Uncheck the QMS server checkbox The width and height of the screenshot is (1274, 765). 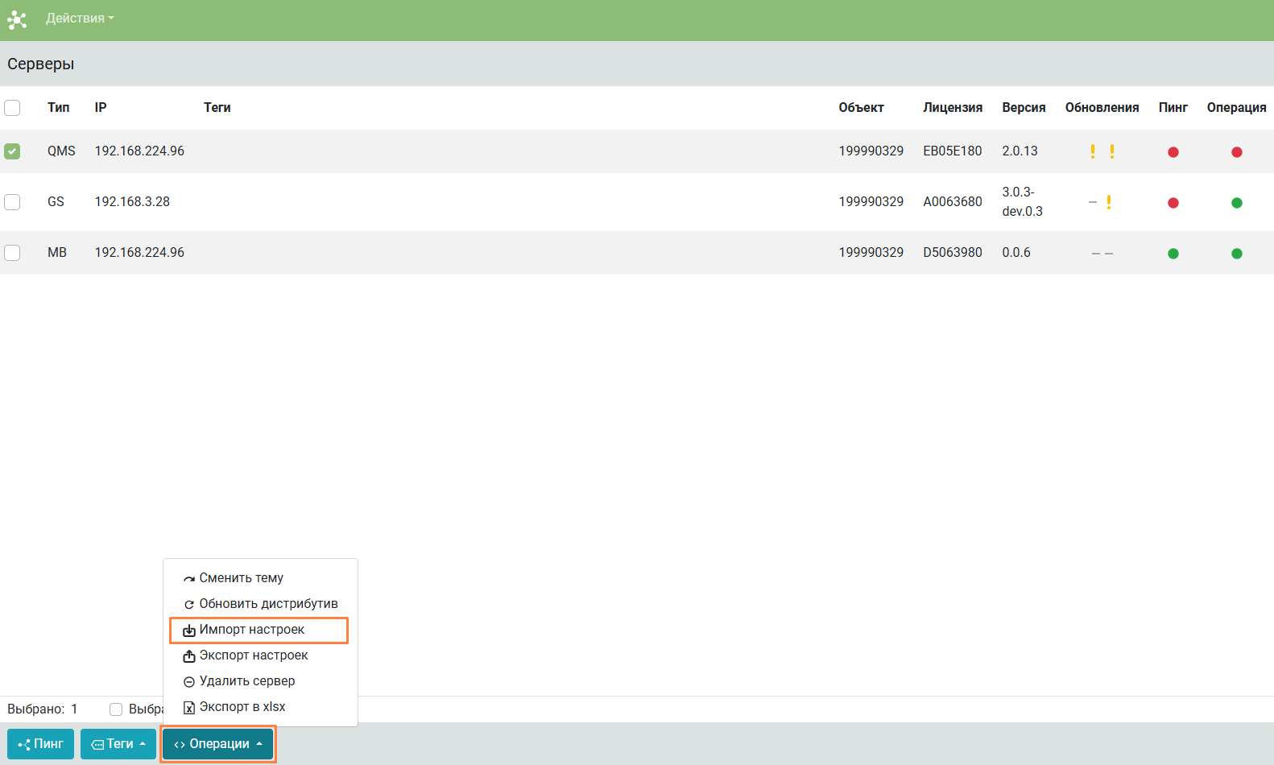[12, 151]
